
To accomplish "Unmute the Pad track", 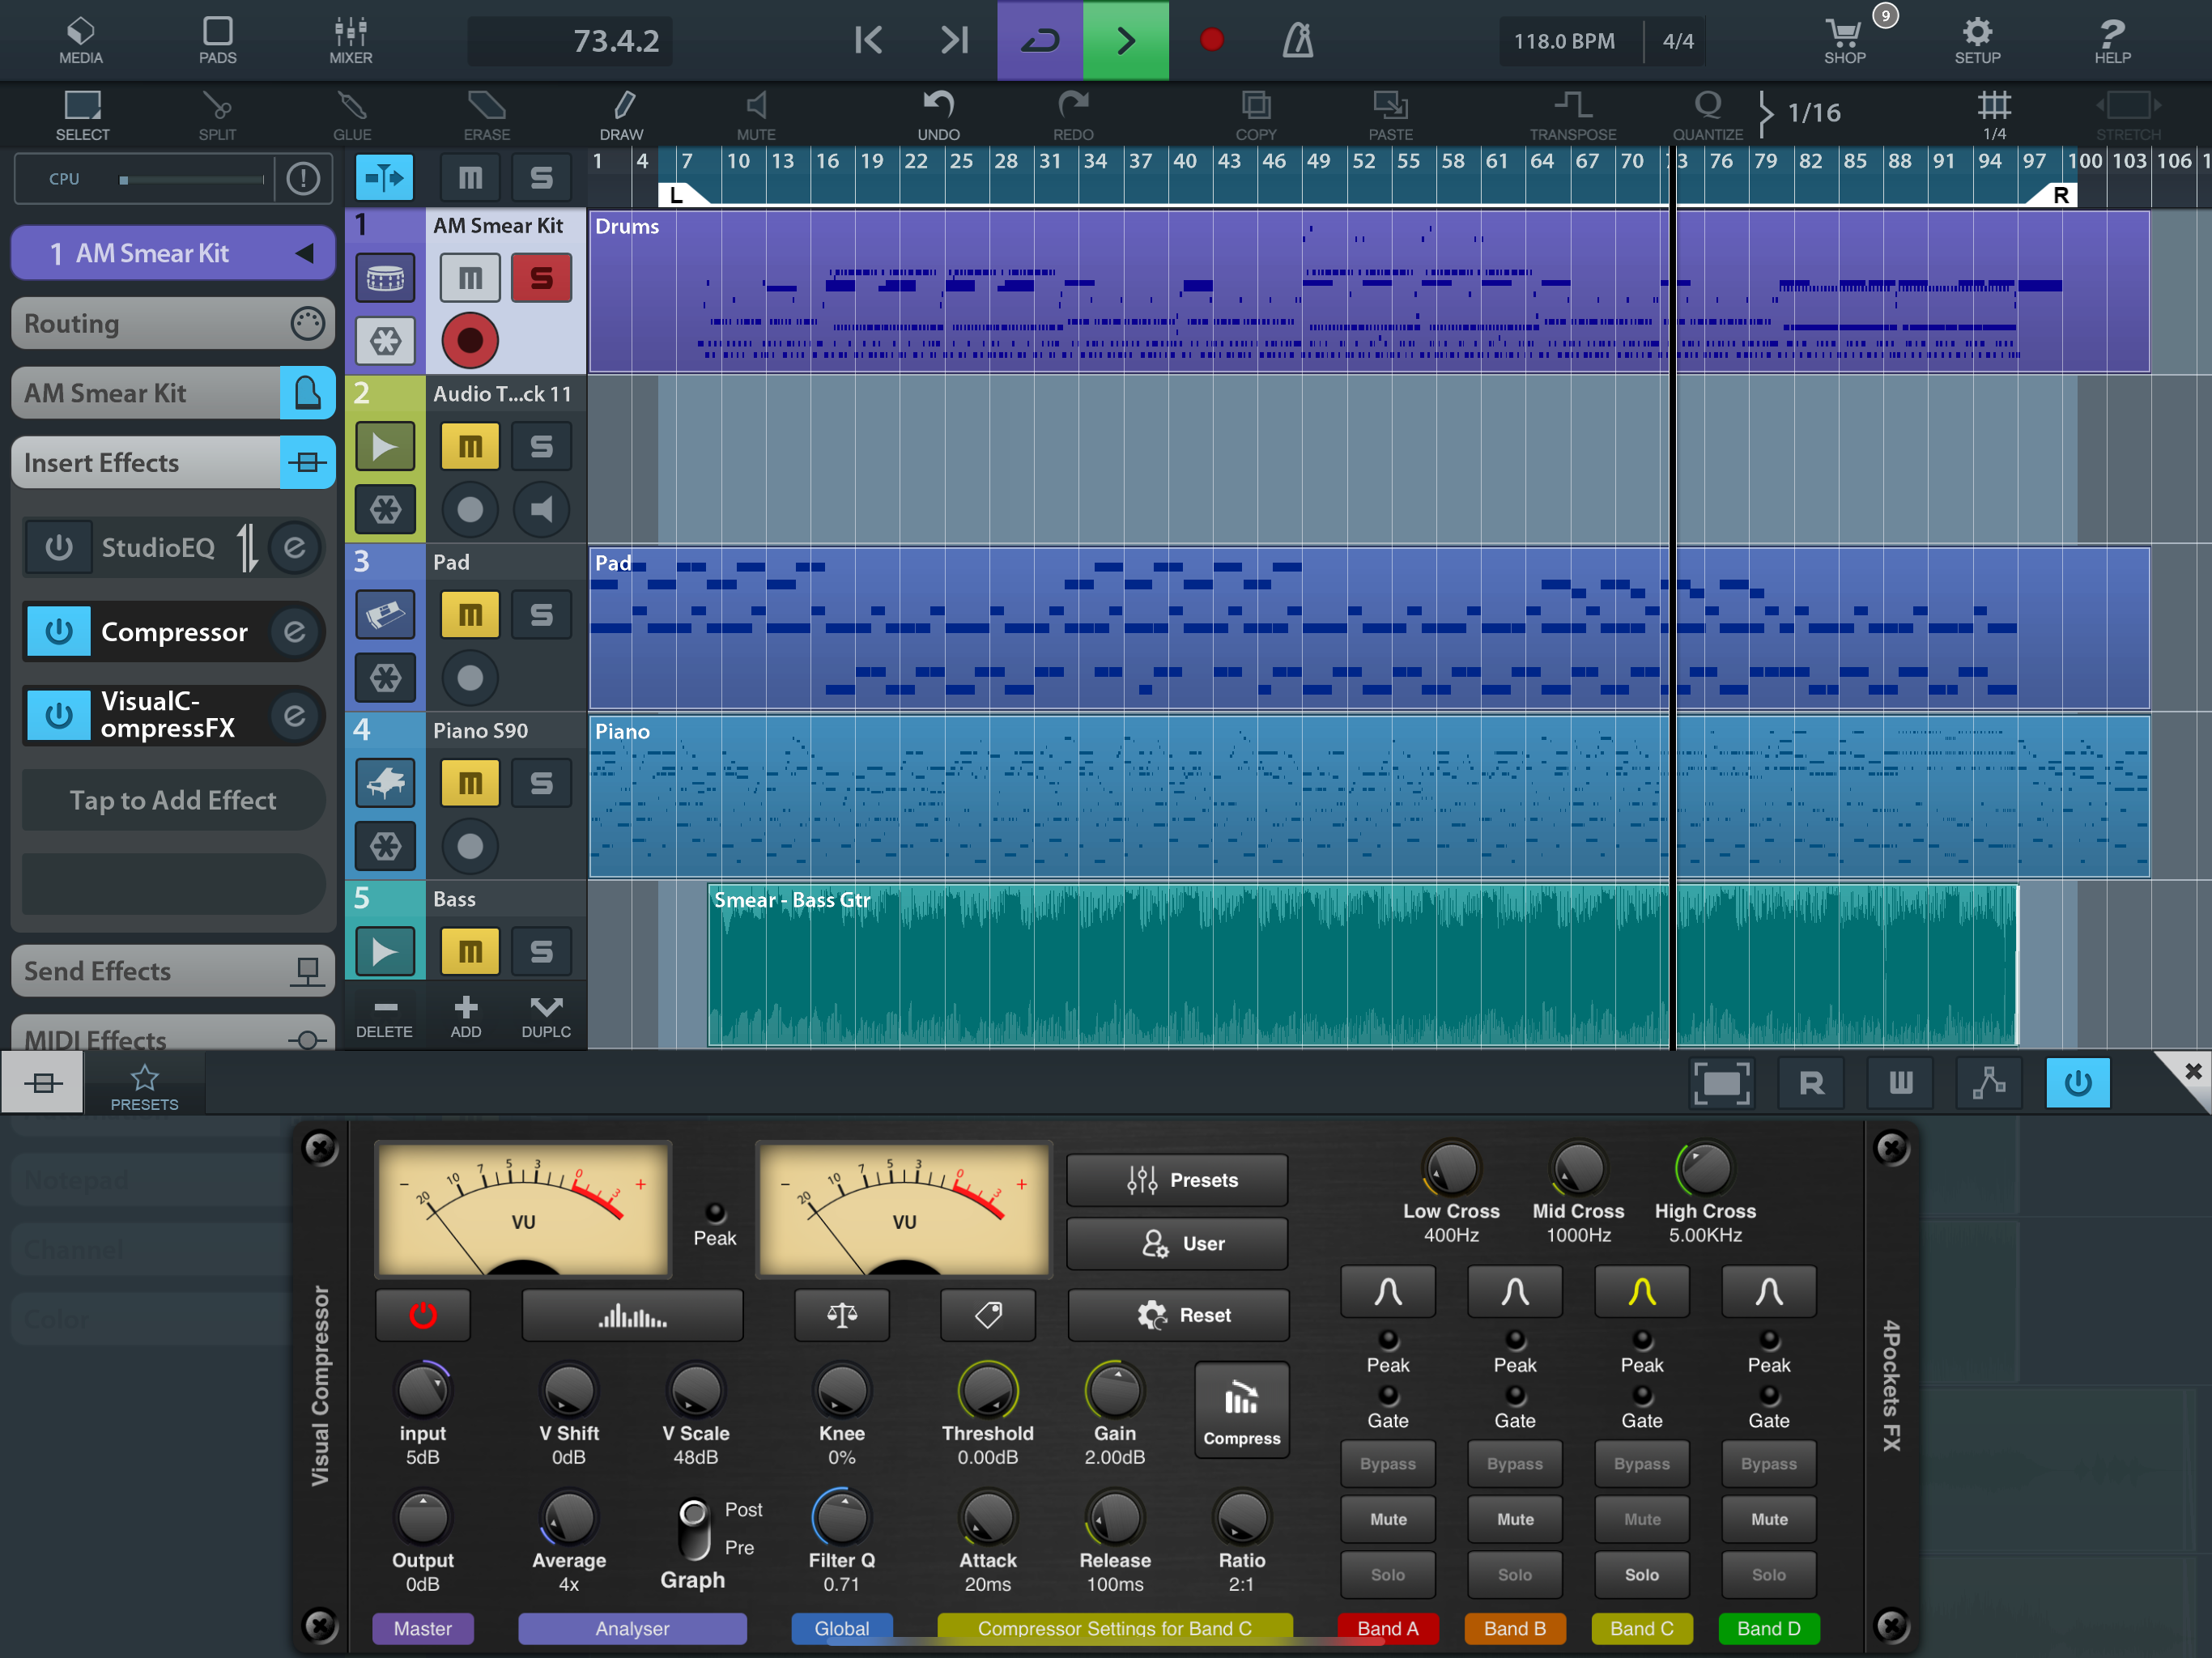I will point(469,614).
